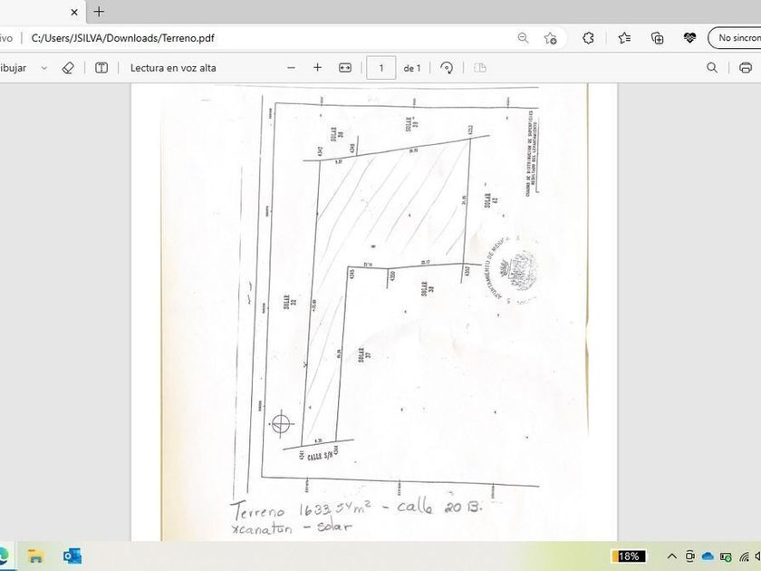Click the Fit to width icon
Image resolution: width=761 pixels, height=571 pixels.
[x=345, y=68]
